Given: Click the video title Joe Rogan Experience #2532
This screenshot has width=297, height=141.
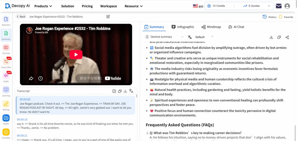Looking at the screenshot, I should coord(73,29).
